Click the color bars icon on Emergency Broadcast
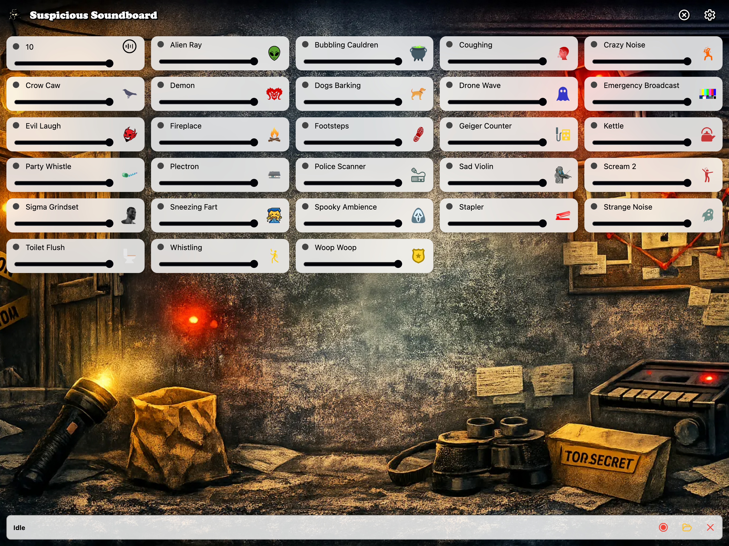This screenshot has width=729, height=546. pyautogui.click(x=708, y=94)
